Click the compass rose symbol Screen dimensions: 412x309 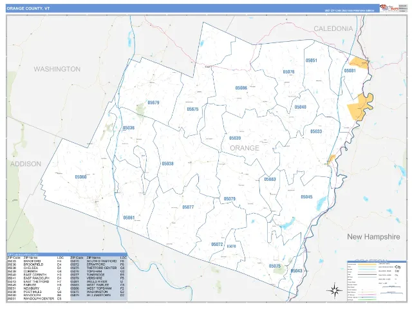point(335,290)
